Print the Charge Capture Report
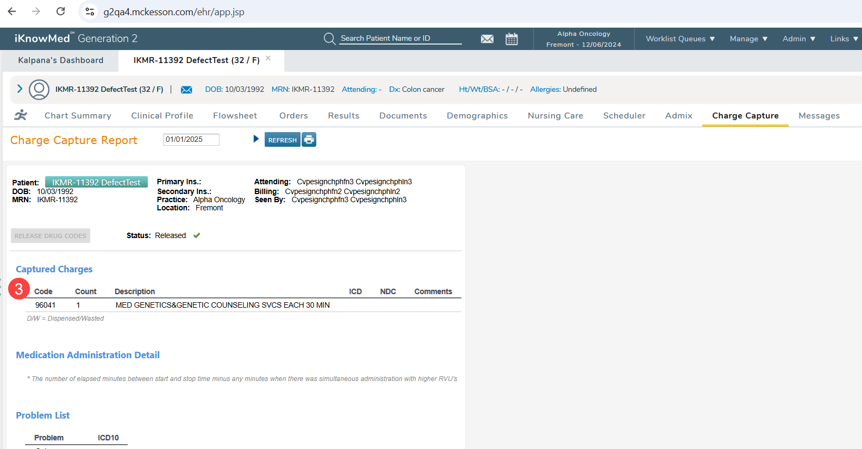This screenshot has height=449, width=862. coord(309,140)
